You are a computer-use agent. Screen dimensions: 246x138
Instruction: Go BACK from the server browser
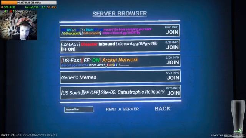(162, 109)
